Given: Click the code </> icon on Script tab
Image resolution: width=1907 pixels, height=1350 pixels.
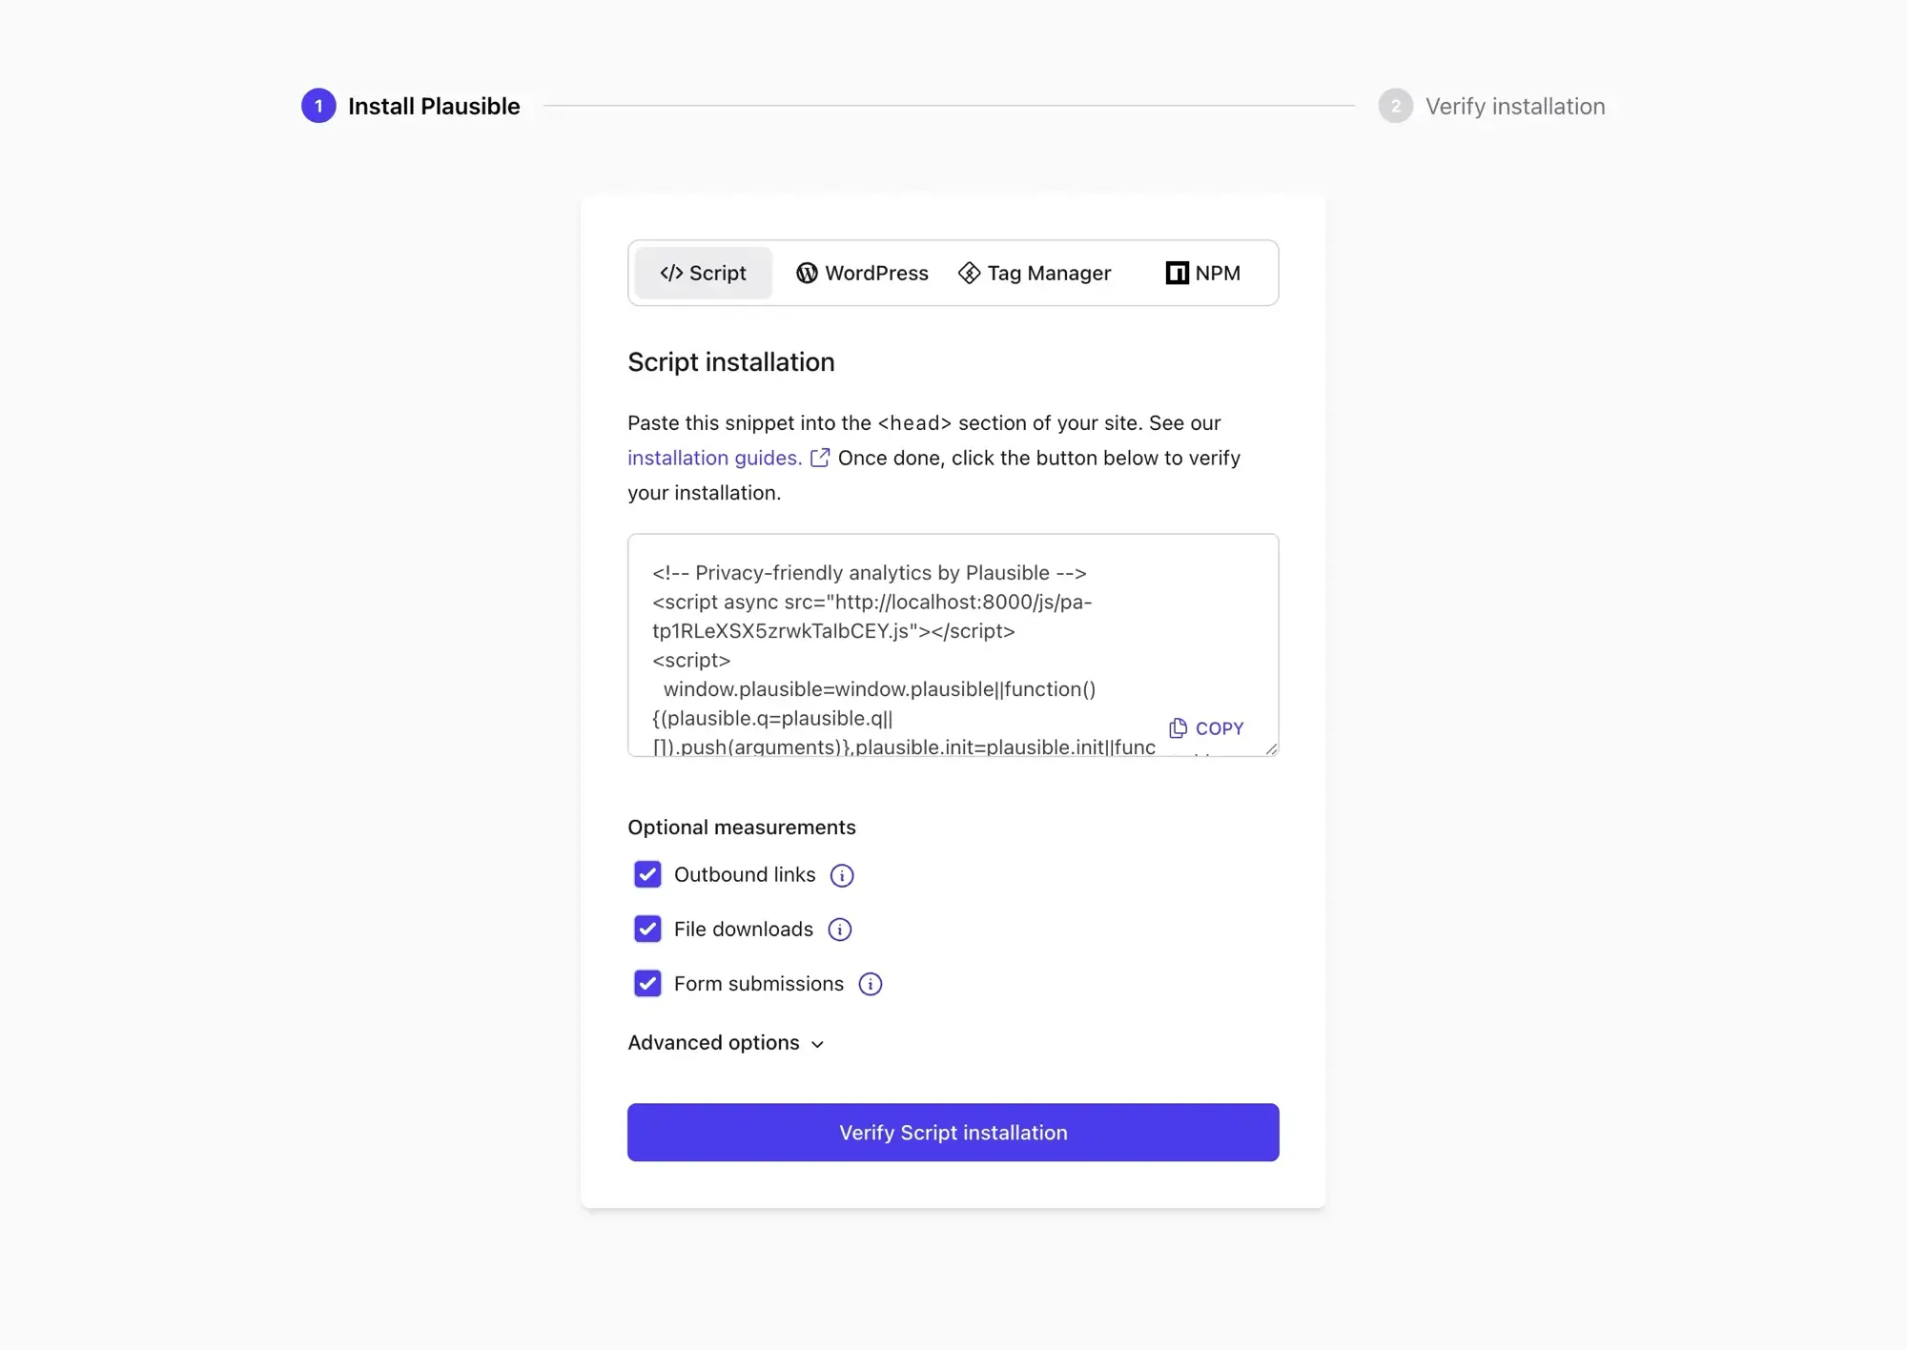Looking at the screenshot, I should coord(673,273).
